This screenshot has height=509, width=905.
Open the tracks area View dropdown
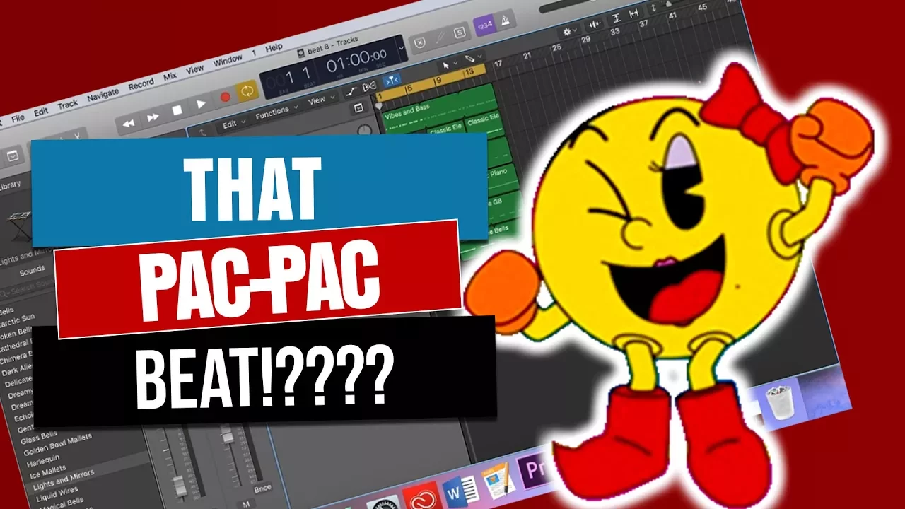(x=321, y=100)
